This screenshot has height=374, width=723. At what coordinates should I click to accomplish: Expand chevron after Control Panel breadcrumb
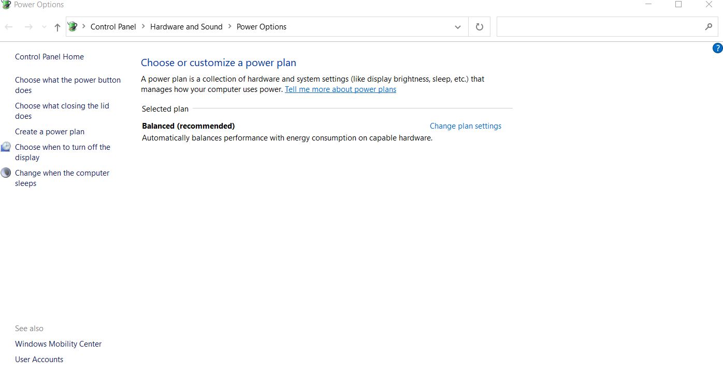click(x=143, y=26)
